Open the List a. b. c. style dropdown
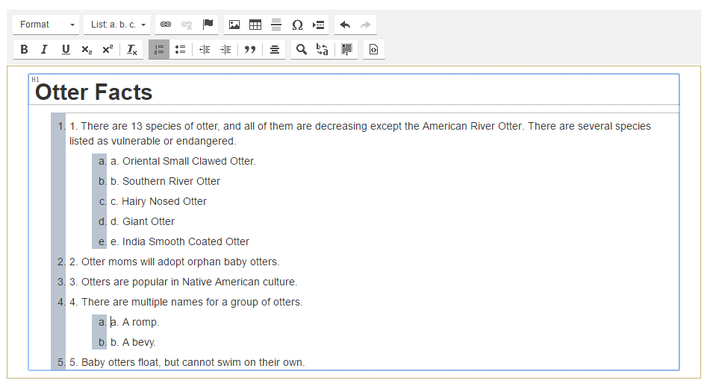Image resolution: width=710 pixels, height=389 pixels. click(116, 25)
